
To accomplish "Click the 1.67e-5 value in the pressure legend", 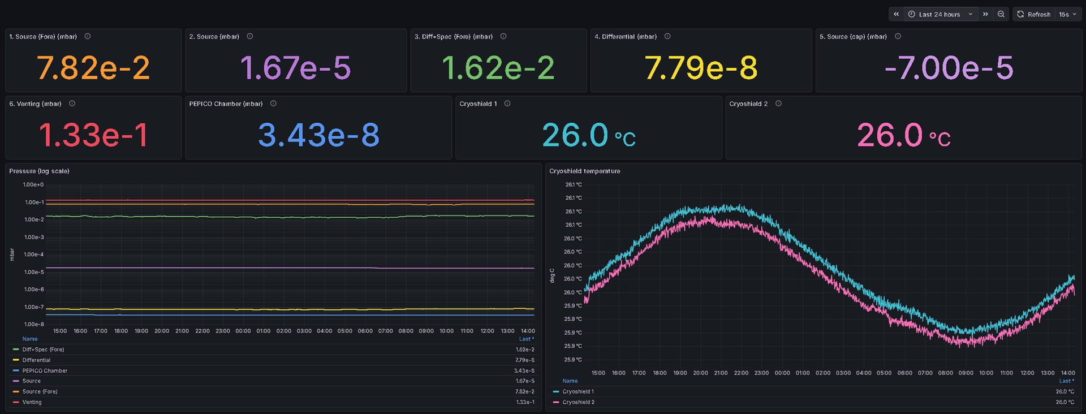I will (525, 381).
